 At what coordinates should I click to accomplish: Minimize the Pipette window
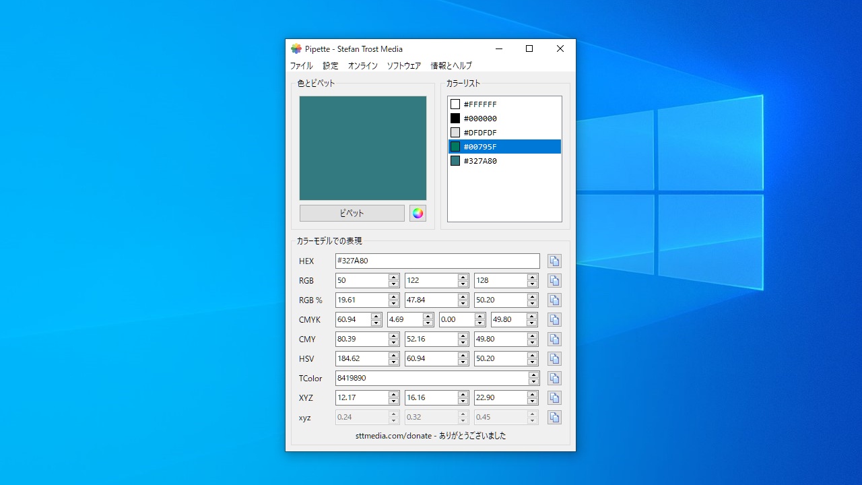click(499, 48)
